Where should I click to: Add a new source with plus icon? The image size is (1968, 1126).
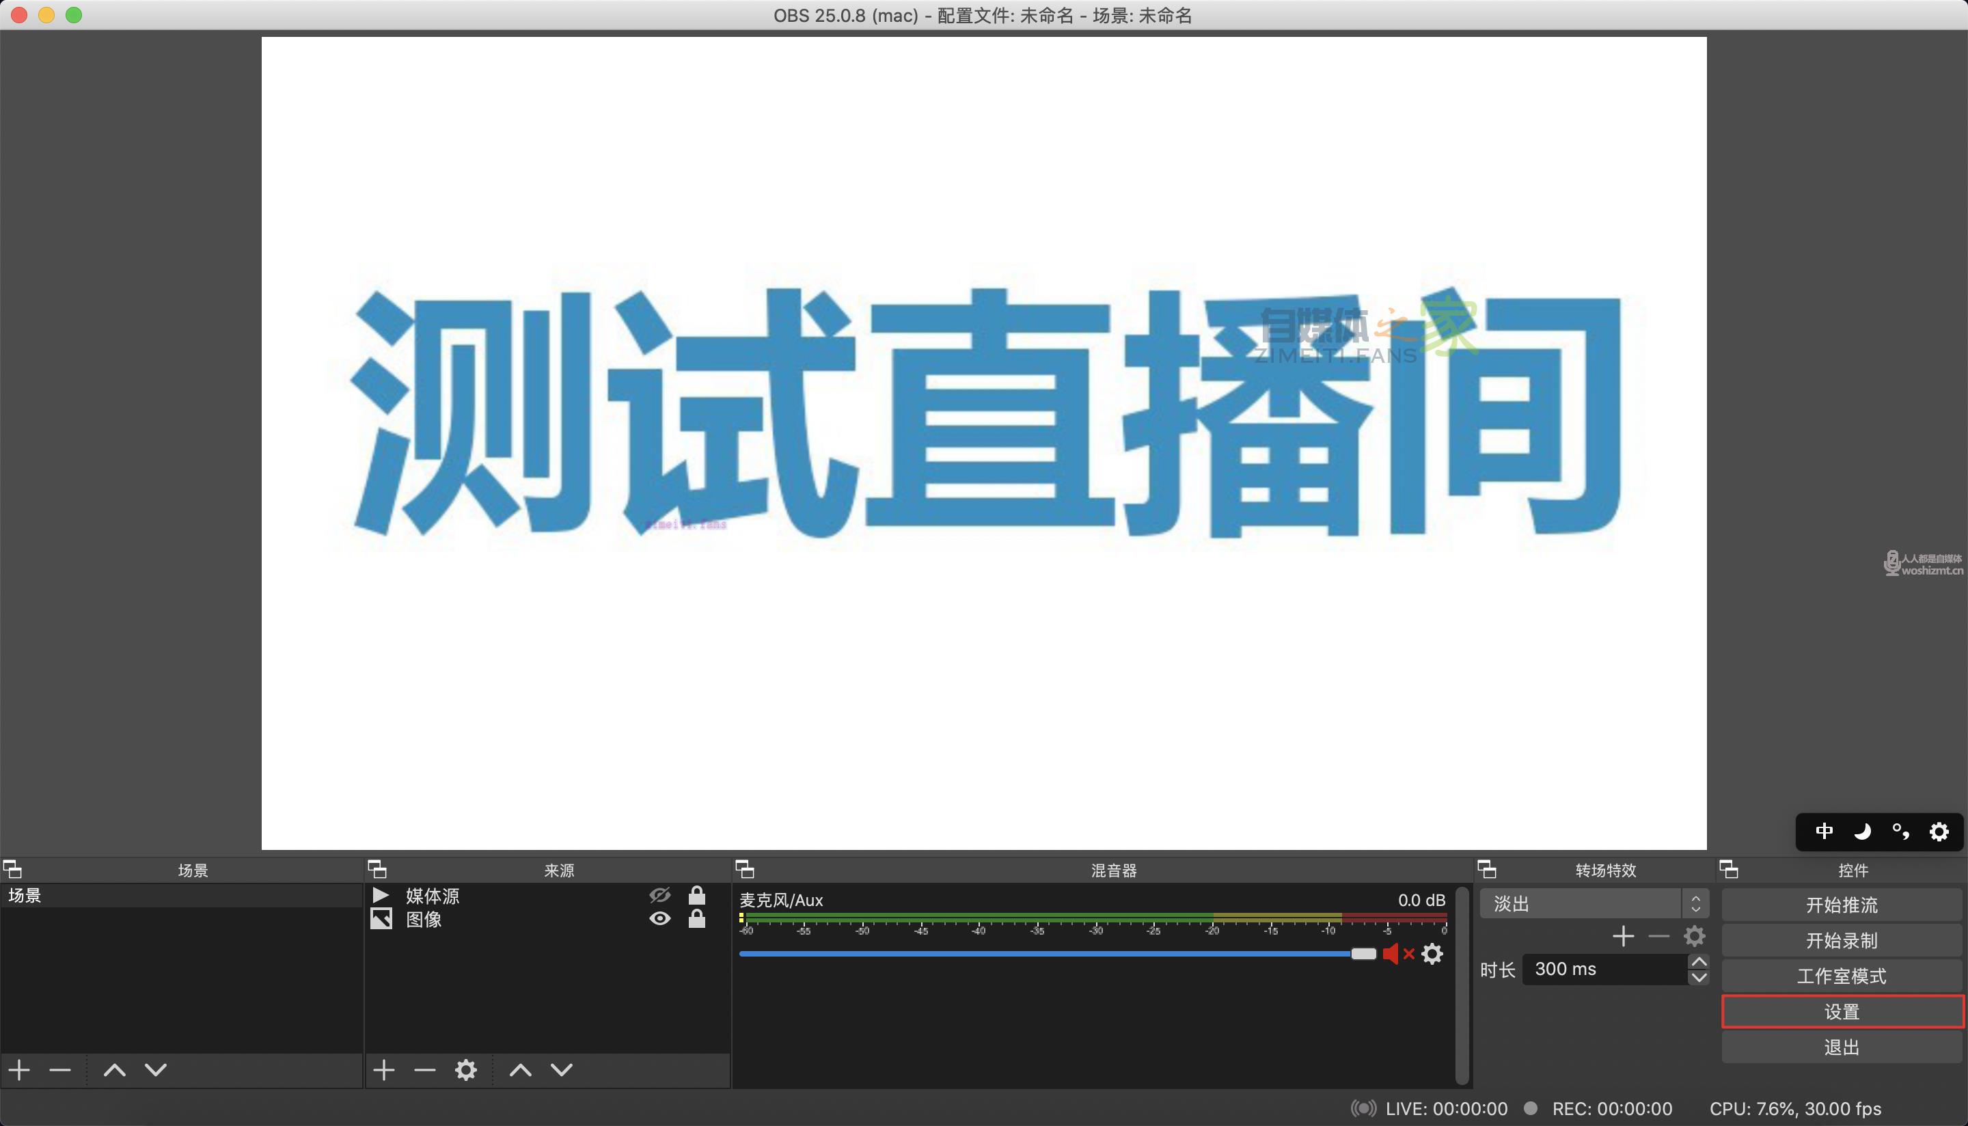383,1071
